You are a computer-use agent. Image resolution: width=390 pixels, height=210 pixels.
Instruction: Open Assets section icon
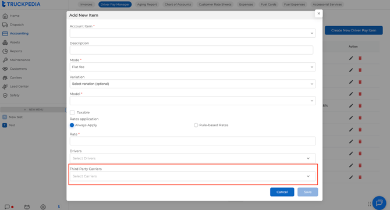(5, 42)
